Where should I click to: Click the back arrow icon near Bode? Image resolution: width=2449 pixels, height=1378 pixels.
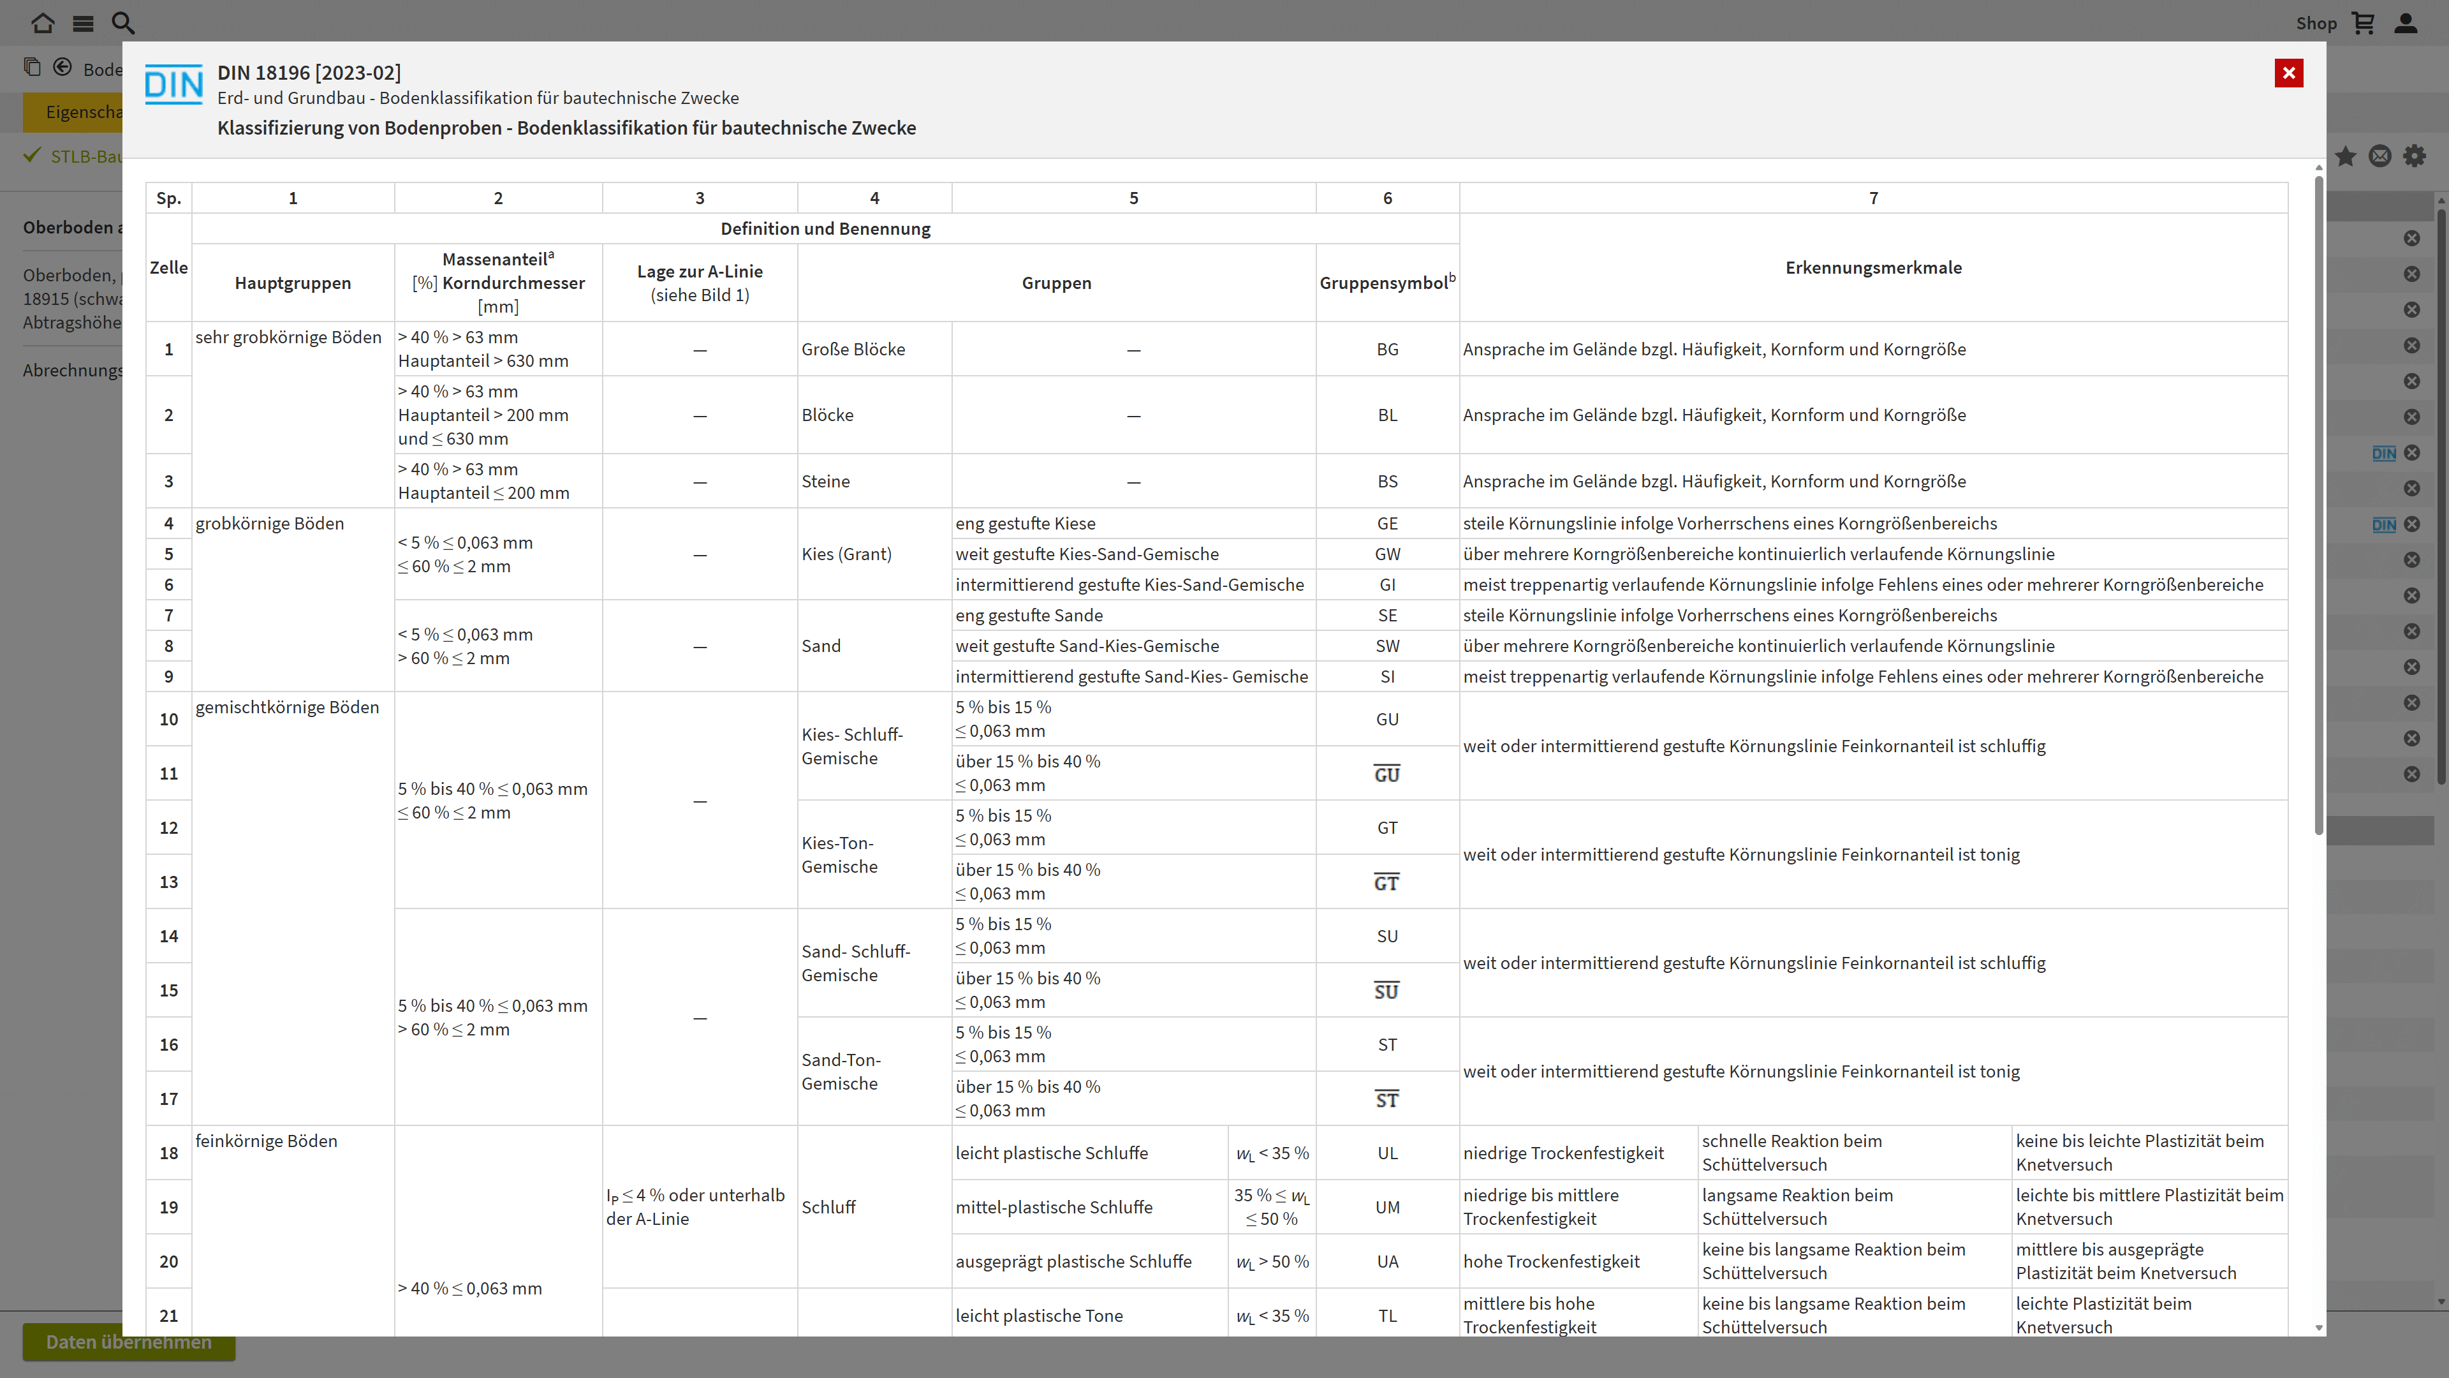[63, 68]
